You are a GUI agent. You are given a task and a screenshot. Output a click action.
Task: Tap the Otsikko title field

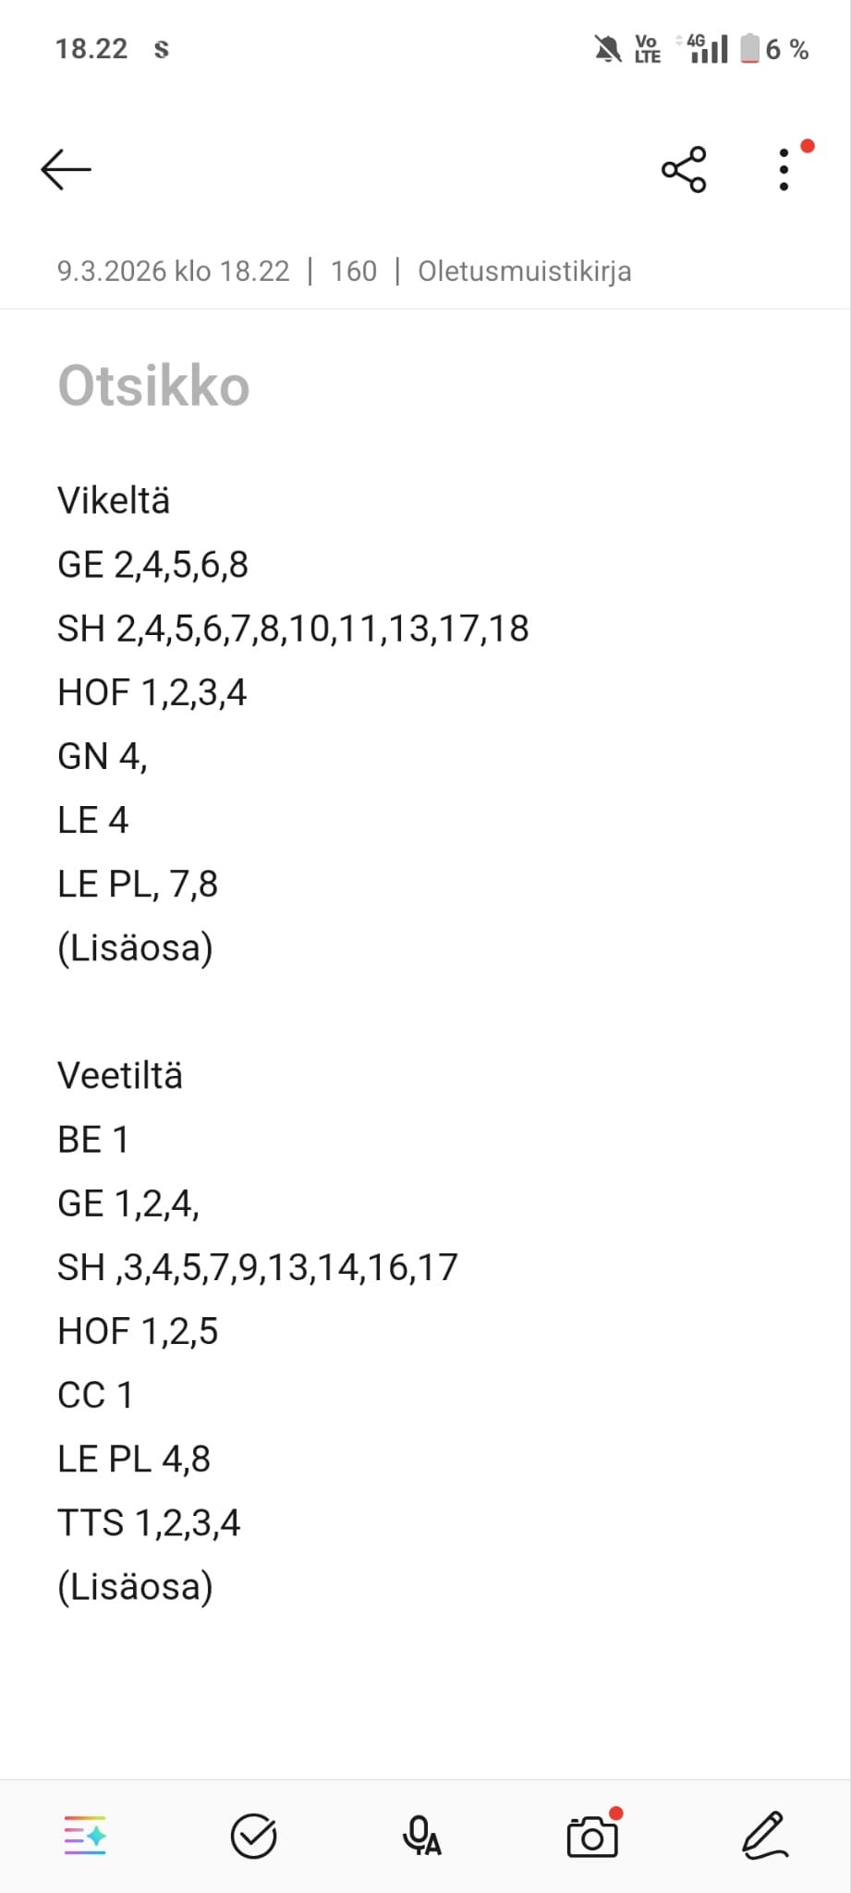coord(154,385)
